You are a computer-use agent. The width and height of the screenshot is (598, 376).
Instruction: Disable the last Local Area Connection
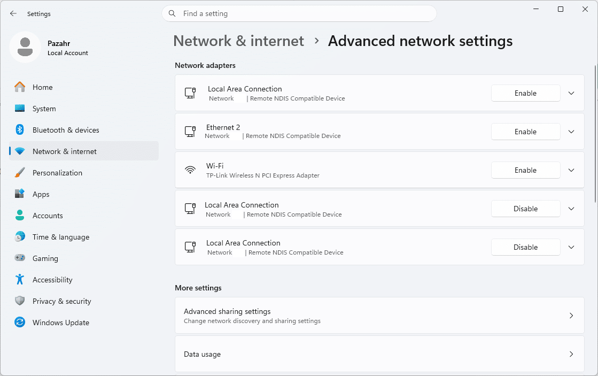[x=525, y=247]
